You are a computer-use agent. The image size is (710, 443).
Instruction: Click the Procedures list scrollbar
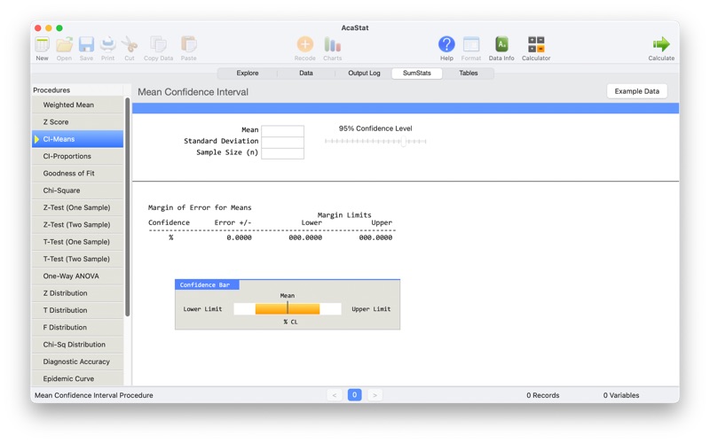point(128,207)
